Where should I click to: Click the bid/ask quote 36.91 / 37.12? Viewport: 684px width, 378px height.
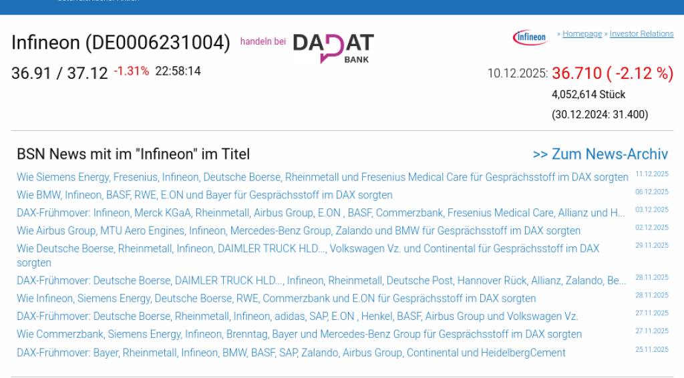(x=59, y=73)
